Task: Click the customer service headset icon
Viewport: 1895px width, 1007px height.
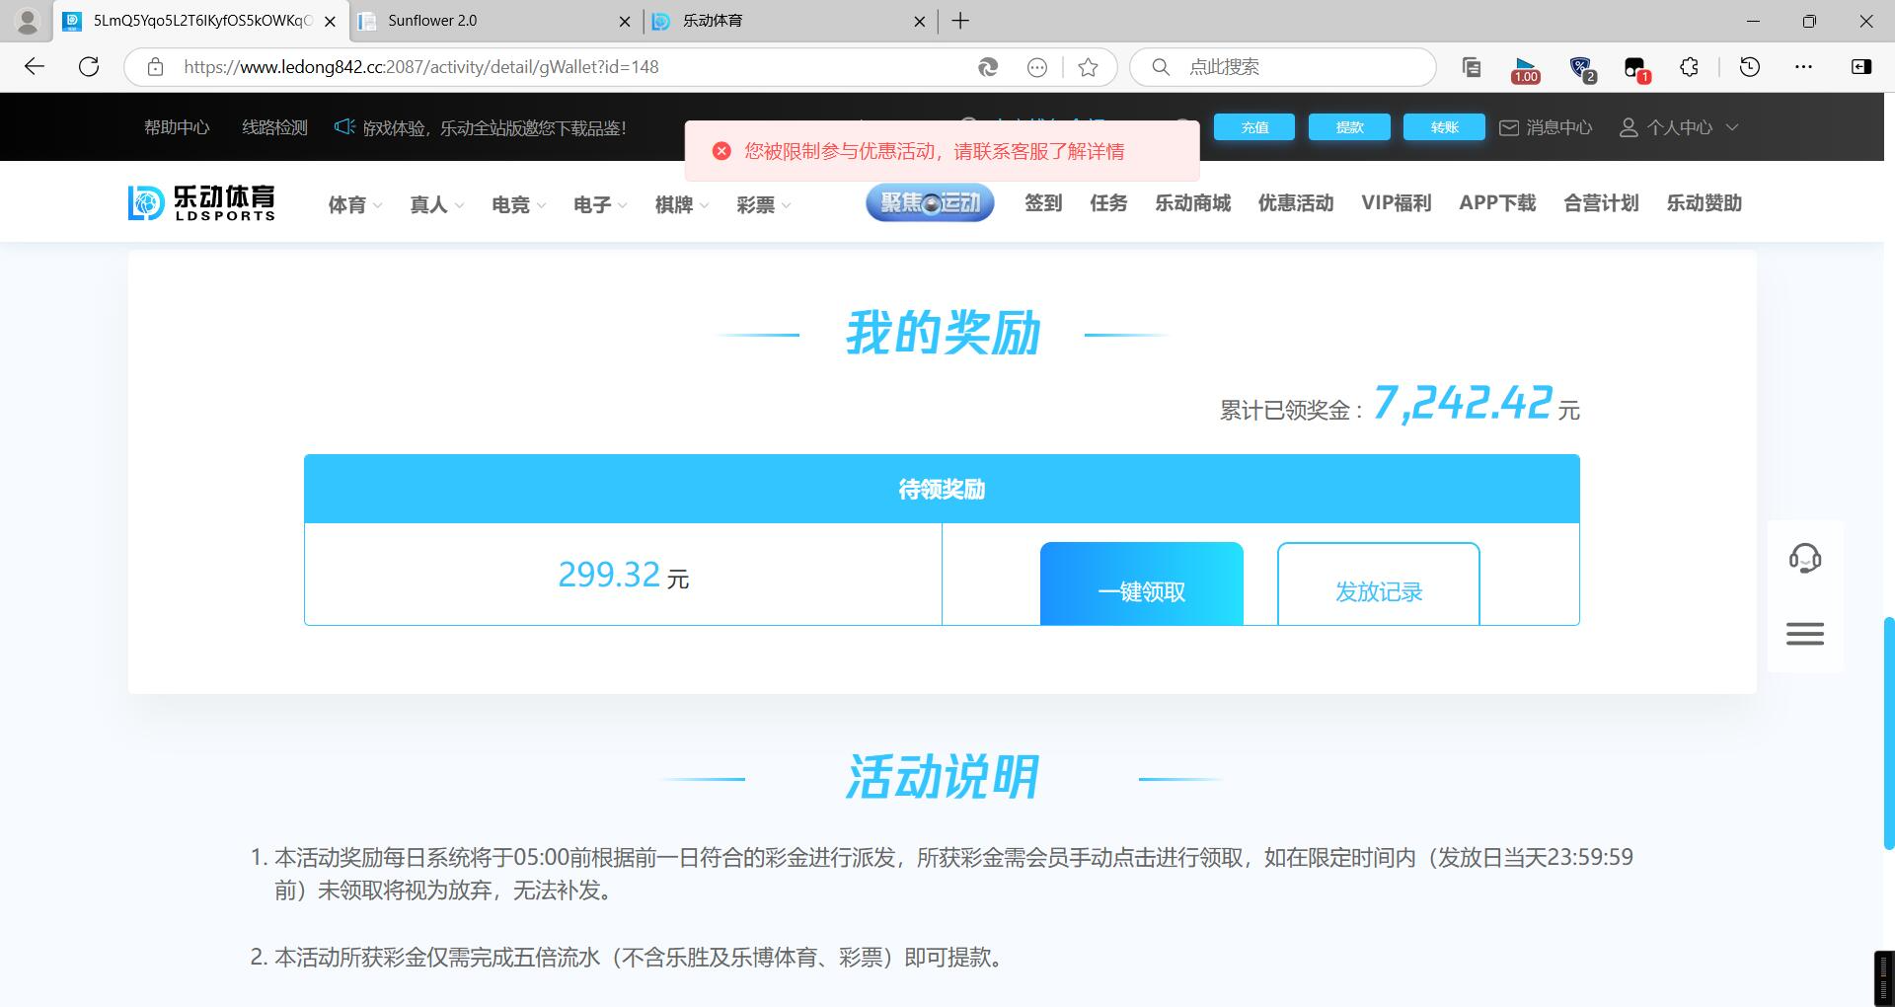Action: click(1804, 559)
